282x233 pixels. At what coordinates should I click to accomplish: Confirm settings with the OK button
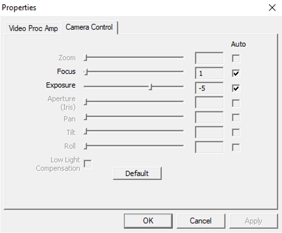coord(148,221)
